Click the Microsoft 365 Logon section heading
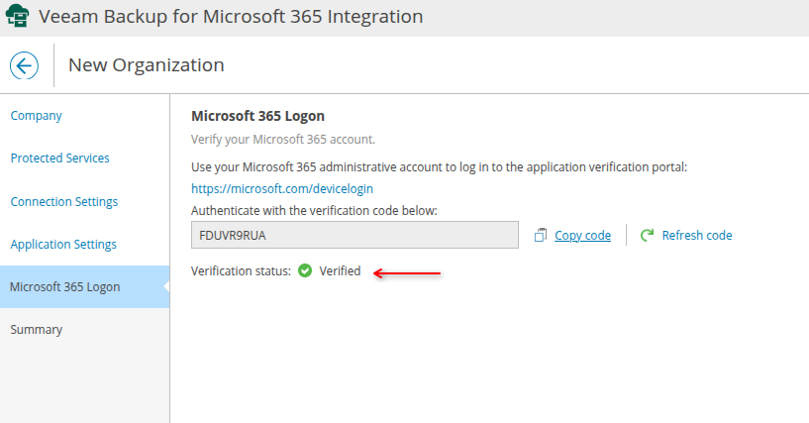 257,116
